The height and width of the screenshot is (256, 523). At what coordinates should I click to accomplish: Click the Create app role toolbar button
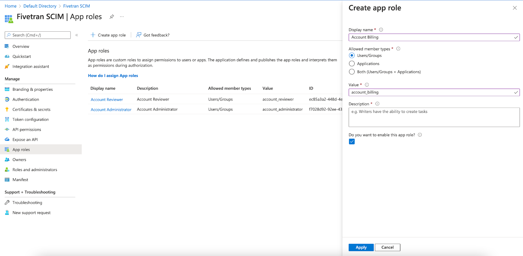(108, 35)
